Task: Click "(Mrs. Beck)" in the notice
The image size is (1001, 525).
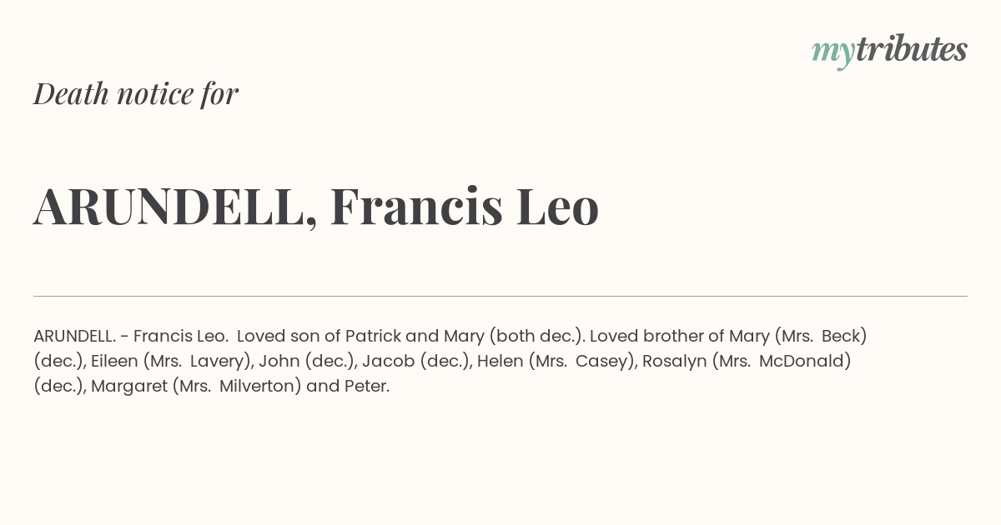Action: coord(821,337)
